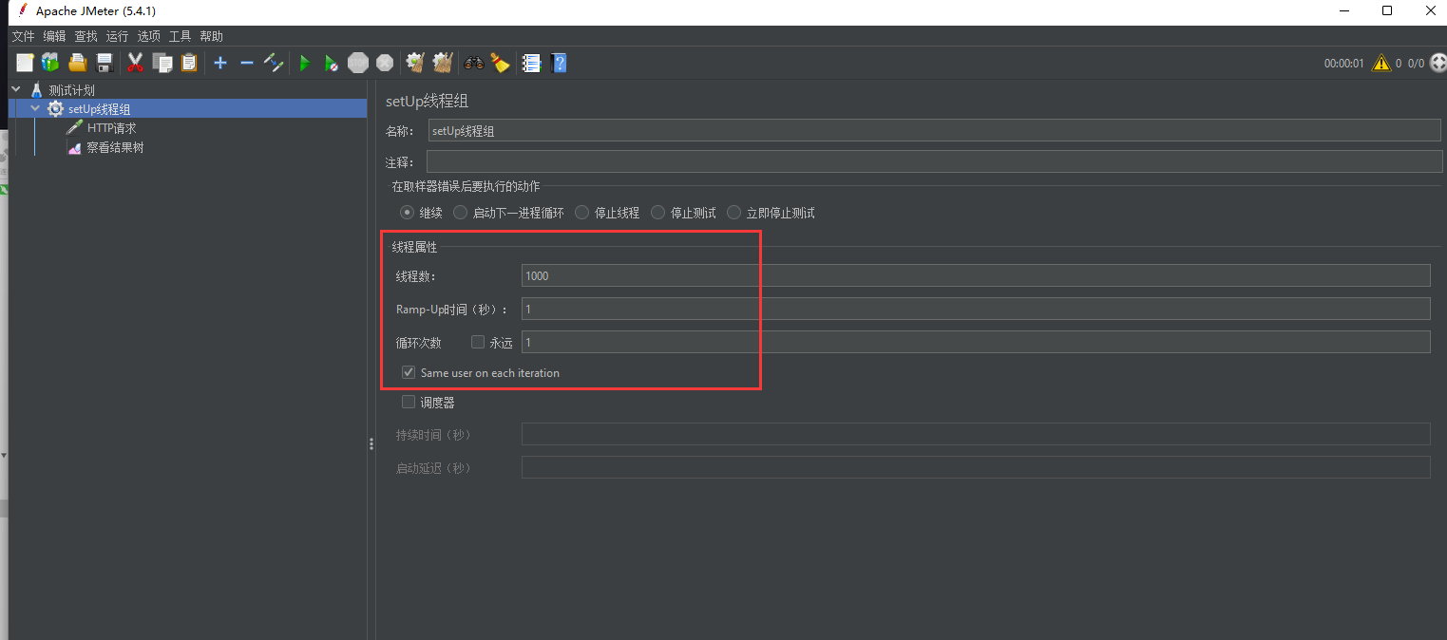Click the Paste clipboard icon
Viewport: 1447px width, 640px height.
[189, 63]
